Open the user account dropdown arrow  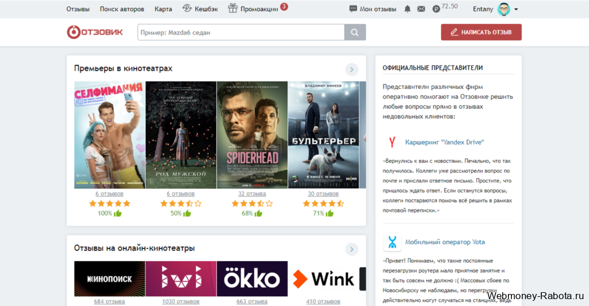tap(516, 9)
